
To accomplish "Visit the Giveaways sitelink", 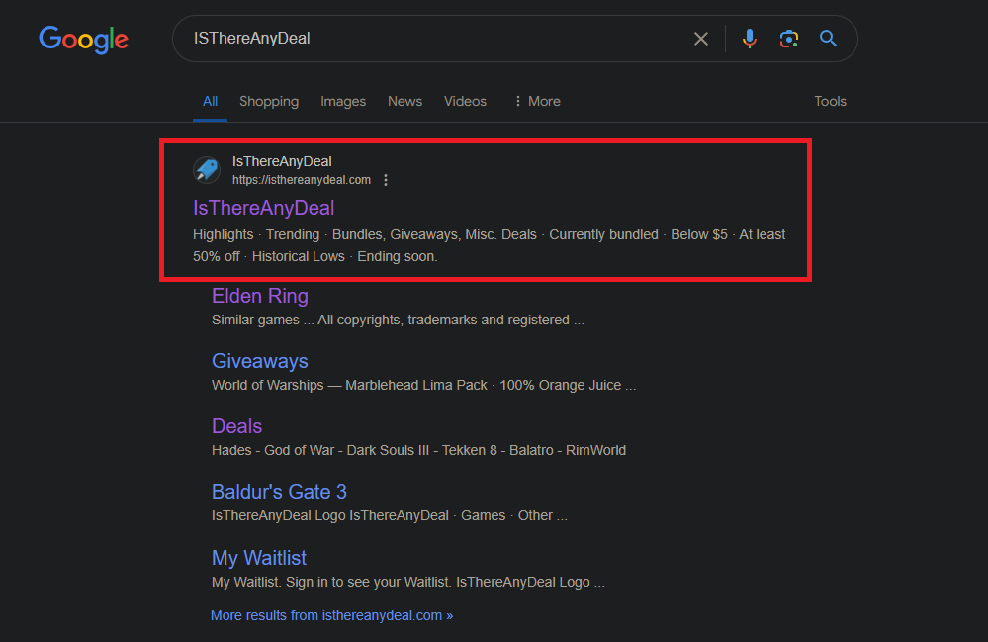I will (260, 361).
